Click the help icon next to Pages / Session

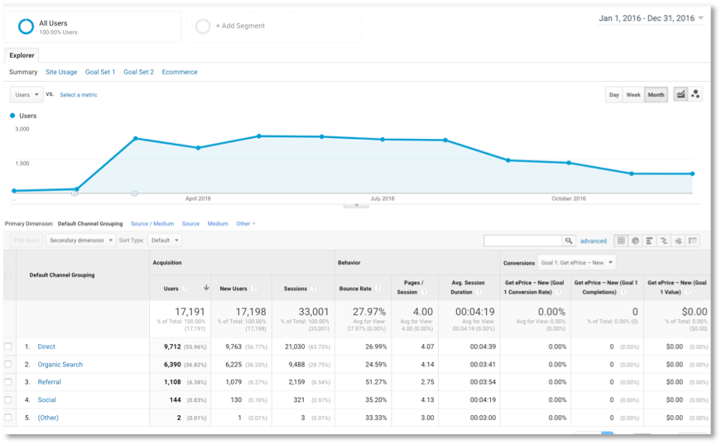pos(424,292)
